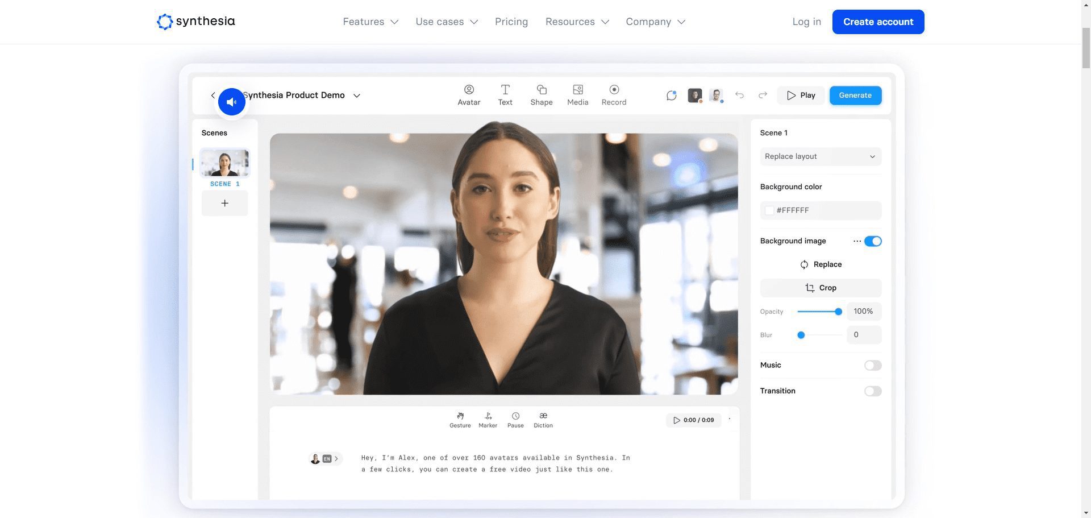
Task: Enable the Transition toggle
Action: pyautogui.click(x=873, y=391)
